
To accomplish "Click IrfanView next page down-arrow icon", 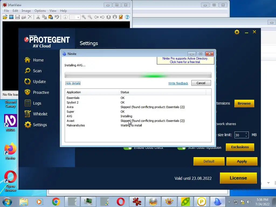I will 115,17.
